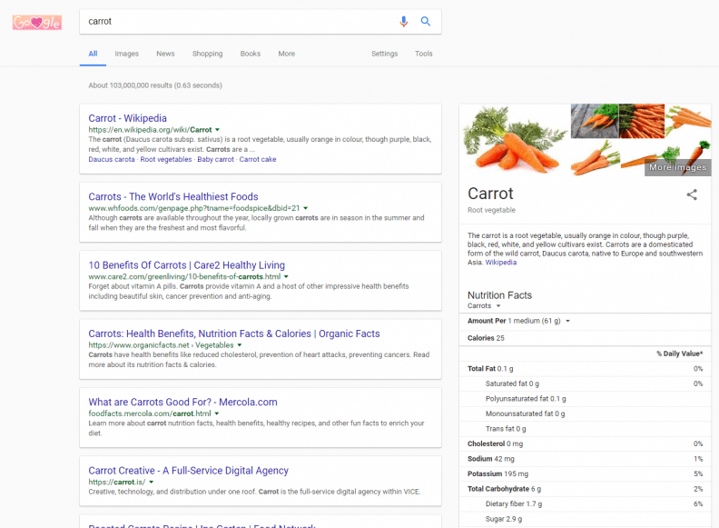
Task: Expand options arrow for whfoods.com result
Action: coord(306,208)
